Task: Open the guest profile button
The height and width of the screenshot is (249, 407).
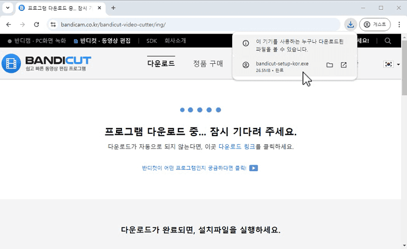Action: tap(375, 24)
